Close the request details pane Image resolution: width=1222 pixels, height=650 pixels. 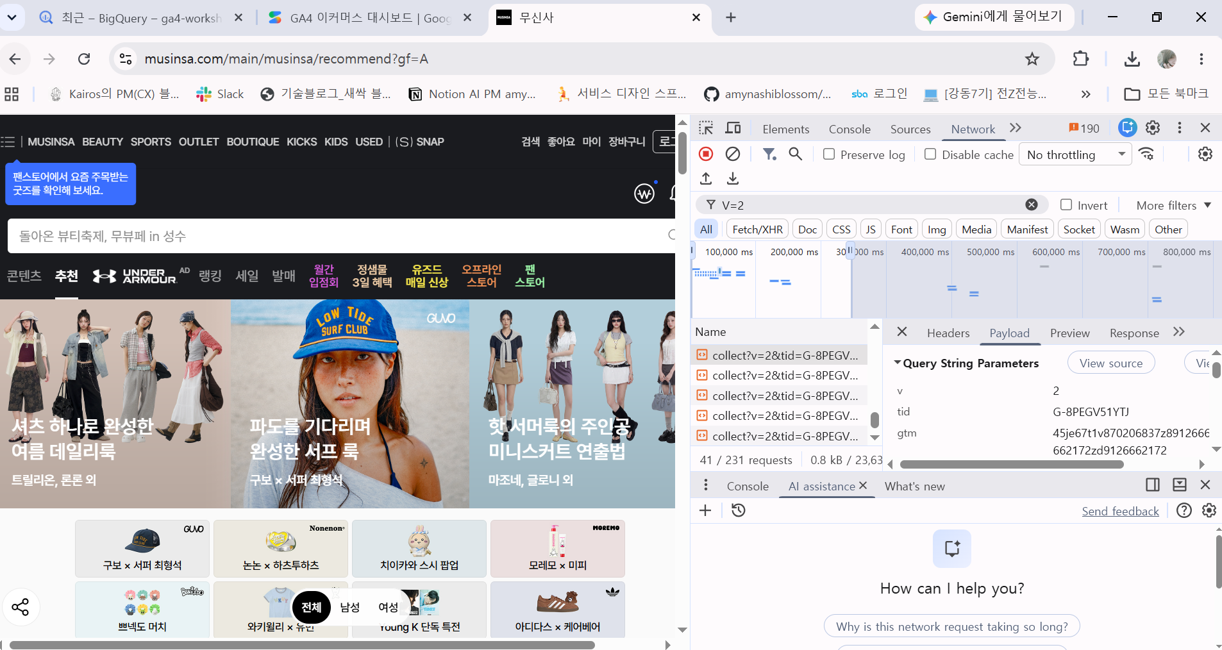click(x=902, y=331)
